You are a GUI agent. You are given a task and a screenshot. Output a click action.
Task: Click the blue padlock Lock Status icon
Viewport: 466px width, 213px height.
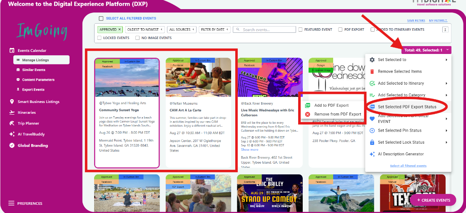pyautogui.click(x=372, y=142)
